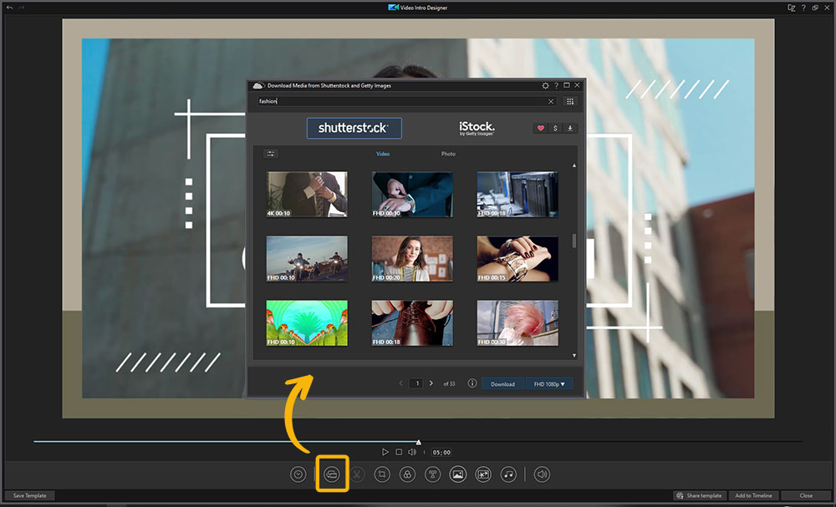
Task: Click the Download button
Action: click(x=502, y=383)
